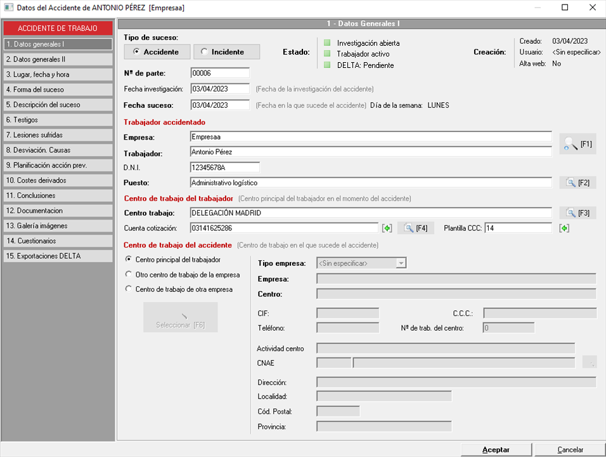606x457 pixels.
Task: Open the 3. Lugar, fecha y hora section
Action: click(58, 74)
